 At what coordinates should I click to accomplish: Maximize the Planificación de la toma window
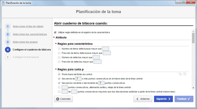pyautogui.click(x=183, y=2)
